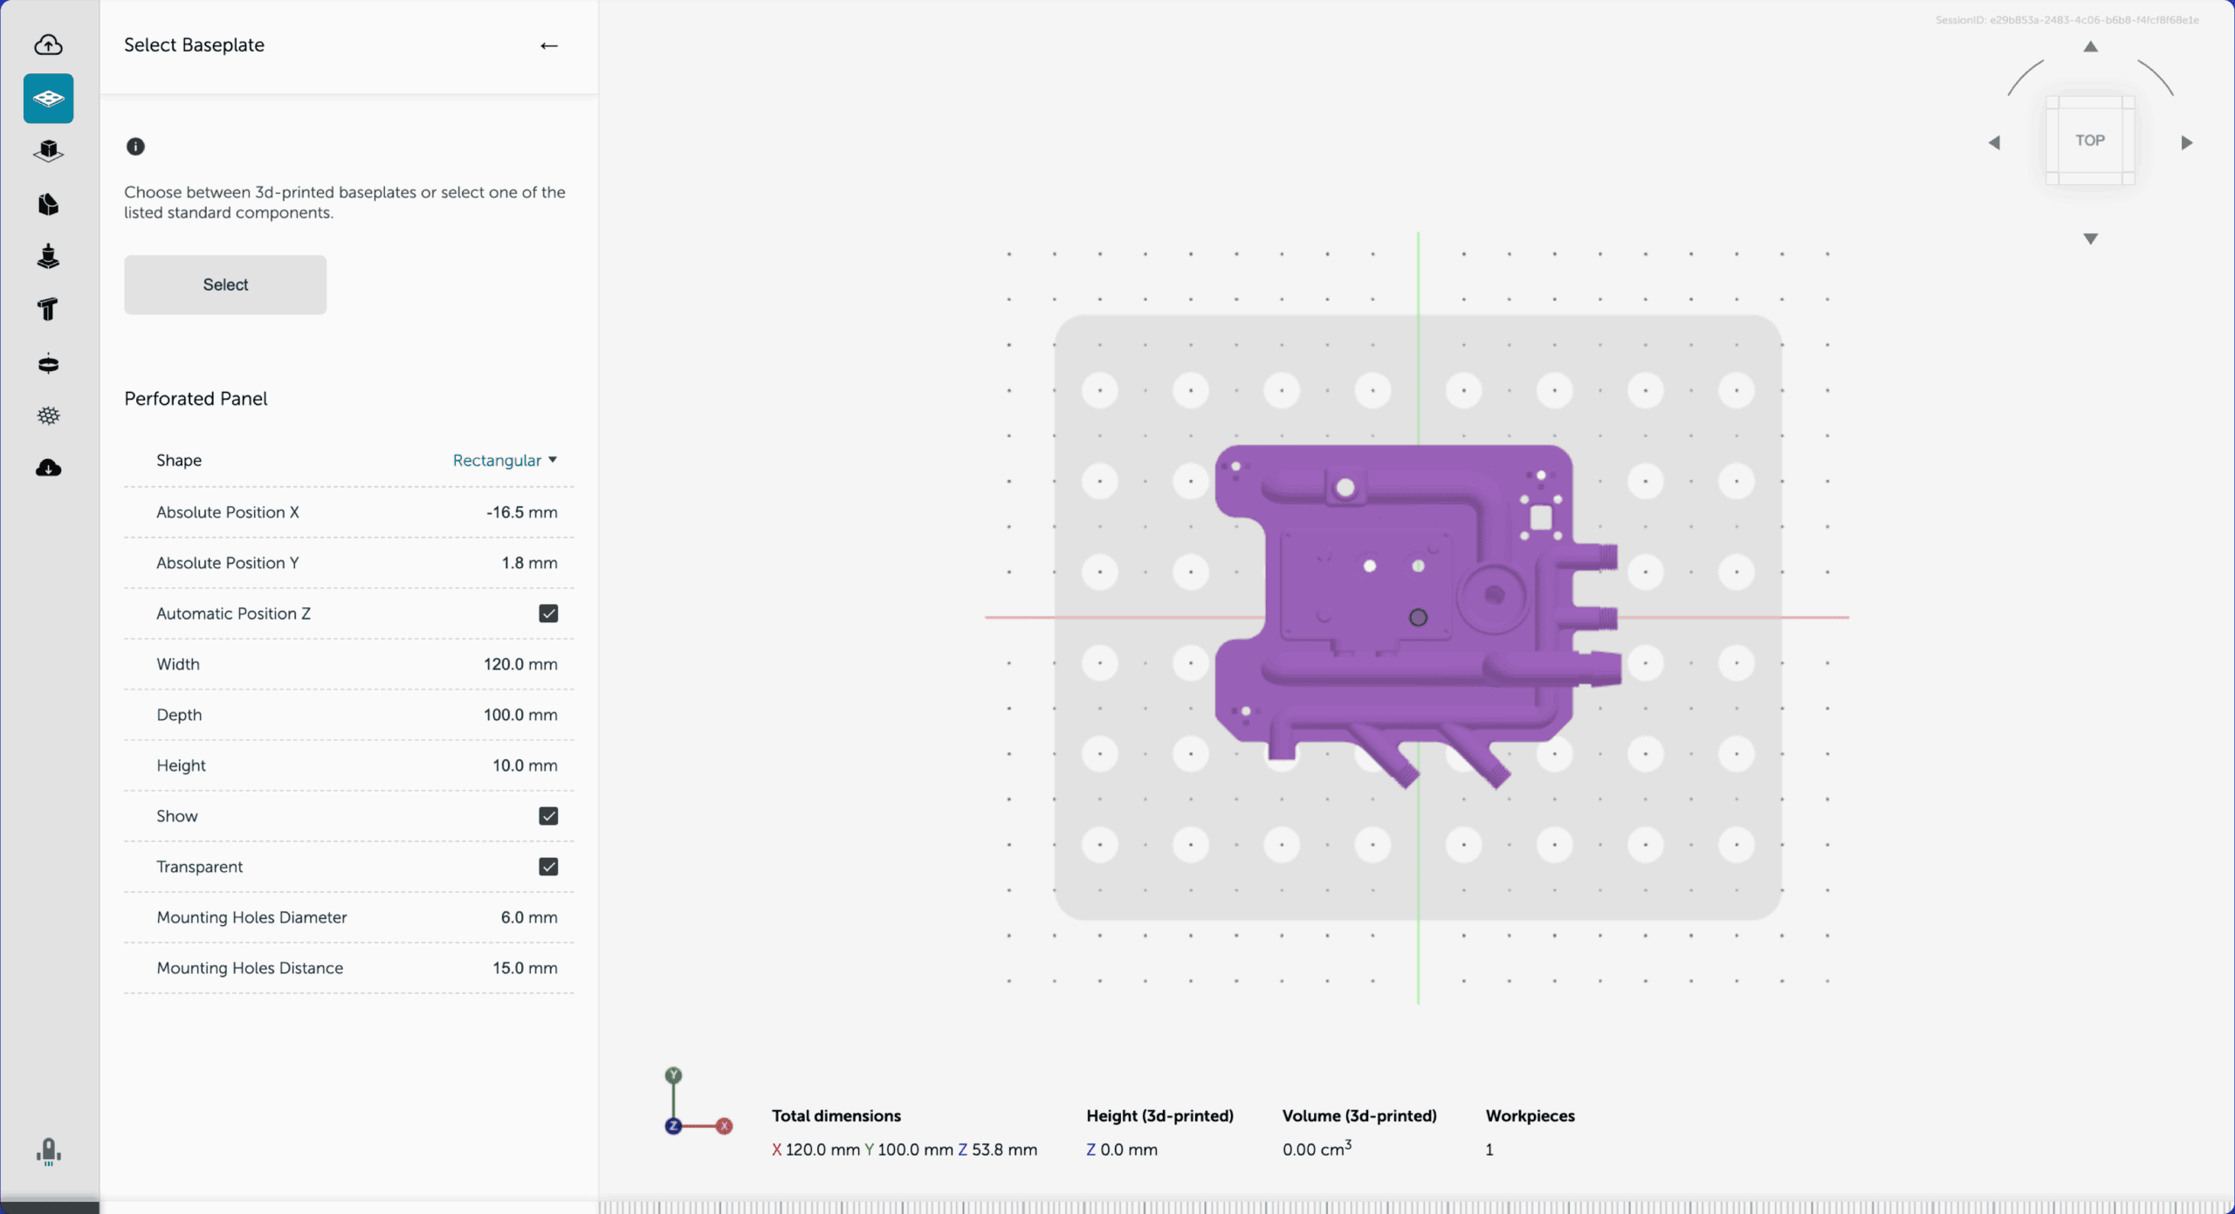
Task: Click the robot assistant icon at the sidebar bottom
Action: [48, 1151]
